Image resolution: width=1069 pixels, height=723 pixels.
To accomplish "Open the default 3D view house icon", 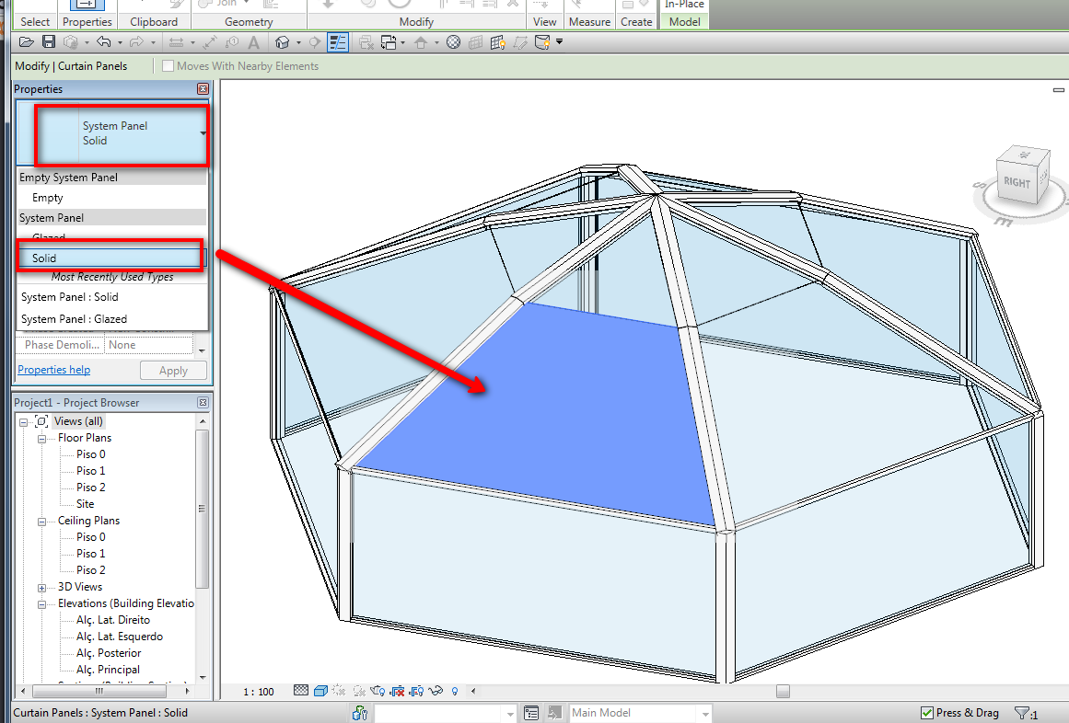I will 283,42.
